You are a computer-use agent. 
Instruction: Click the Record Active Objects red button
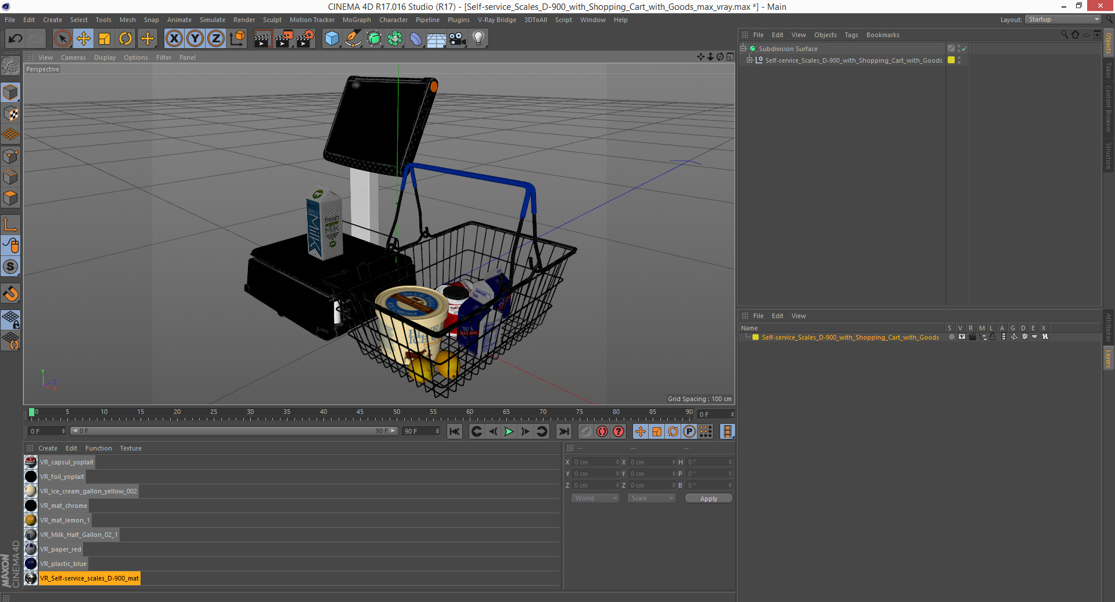coord(585,431)
